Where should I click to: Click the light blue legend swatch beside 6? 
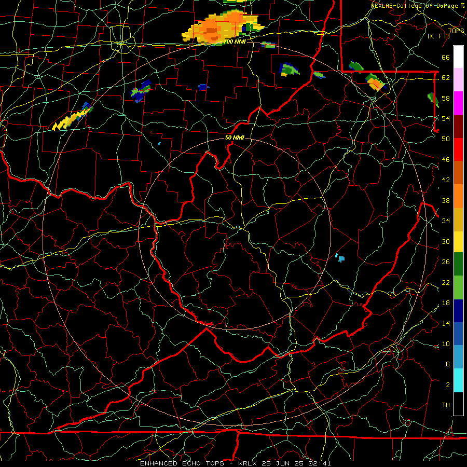point(458,357)
